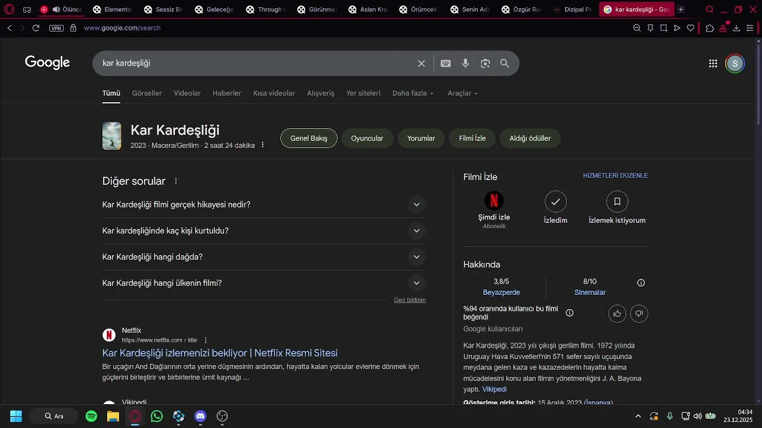Switch to Haberler results tab

pyautogui.click(x=227, y=93)
